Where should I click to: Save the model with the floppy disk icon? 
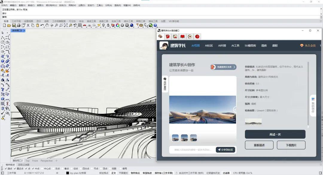click(14, 25)
